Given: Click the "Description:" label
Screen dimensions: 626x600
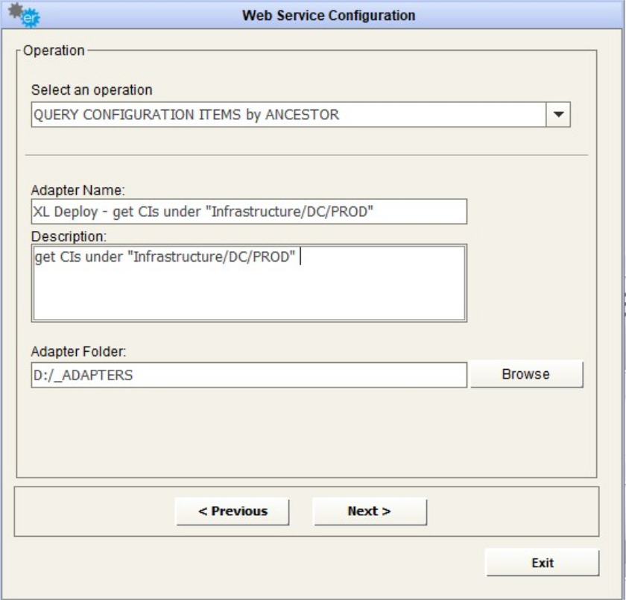Looking at the screenshot, I should 69,236.
